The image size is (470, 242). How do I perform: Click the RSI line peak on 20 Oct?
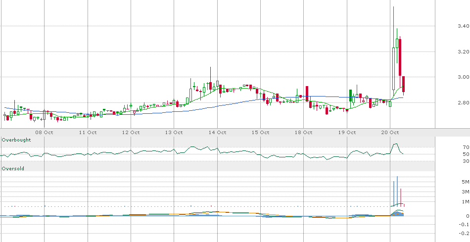pos(396,144)
